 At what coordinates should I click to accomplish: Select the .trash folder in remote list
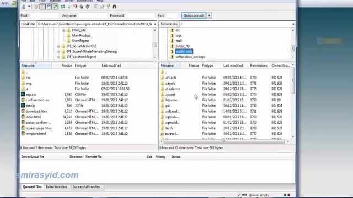[x=169, y=128]
